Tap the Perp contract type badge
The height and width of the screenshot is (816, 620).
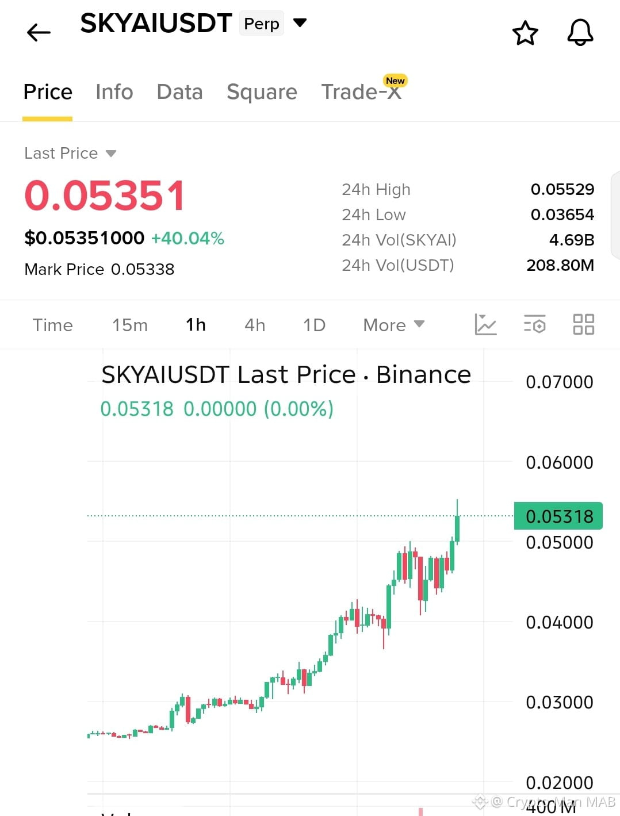(x=262, y=24)
